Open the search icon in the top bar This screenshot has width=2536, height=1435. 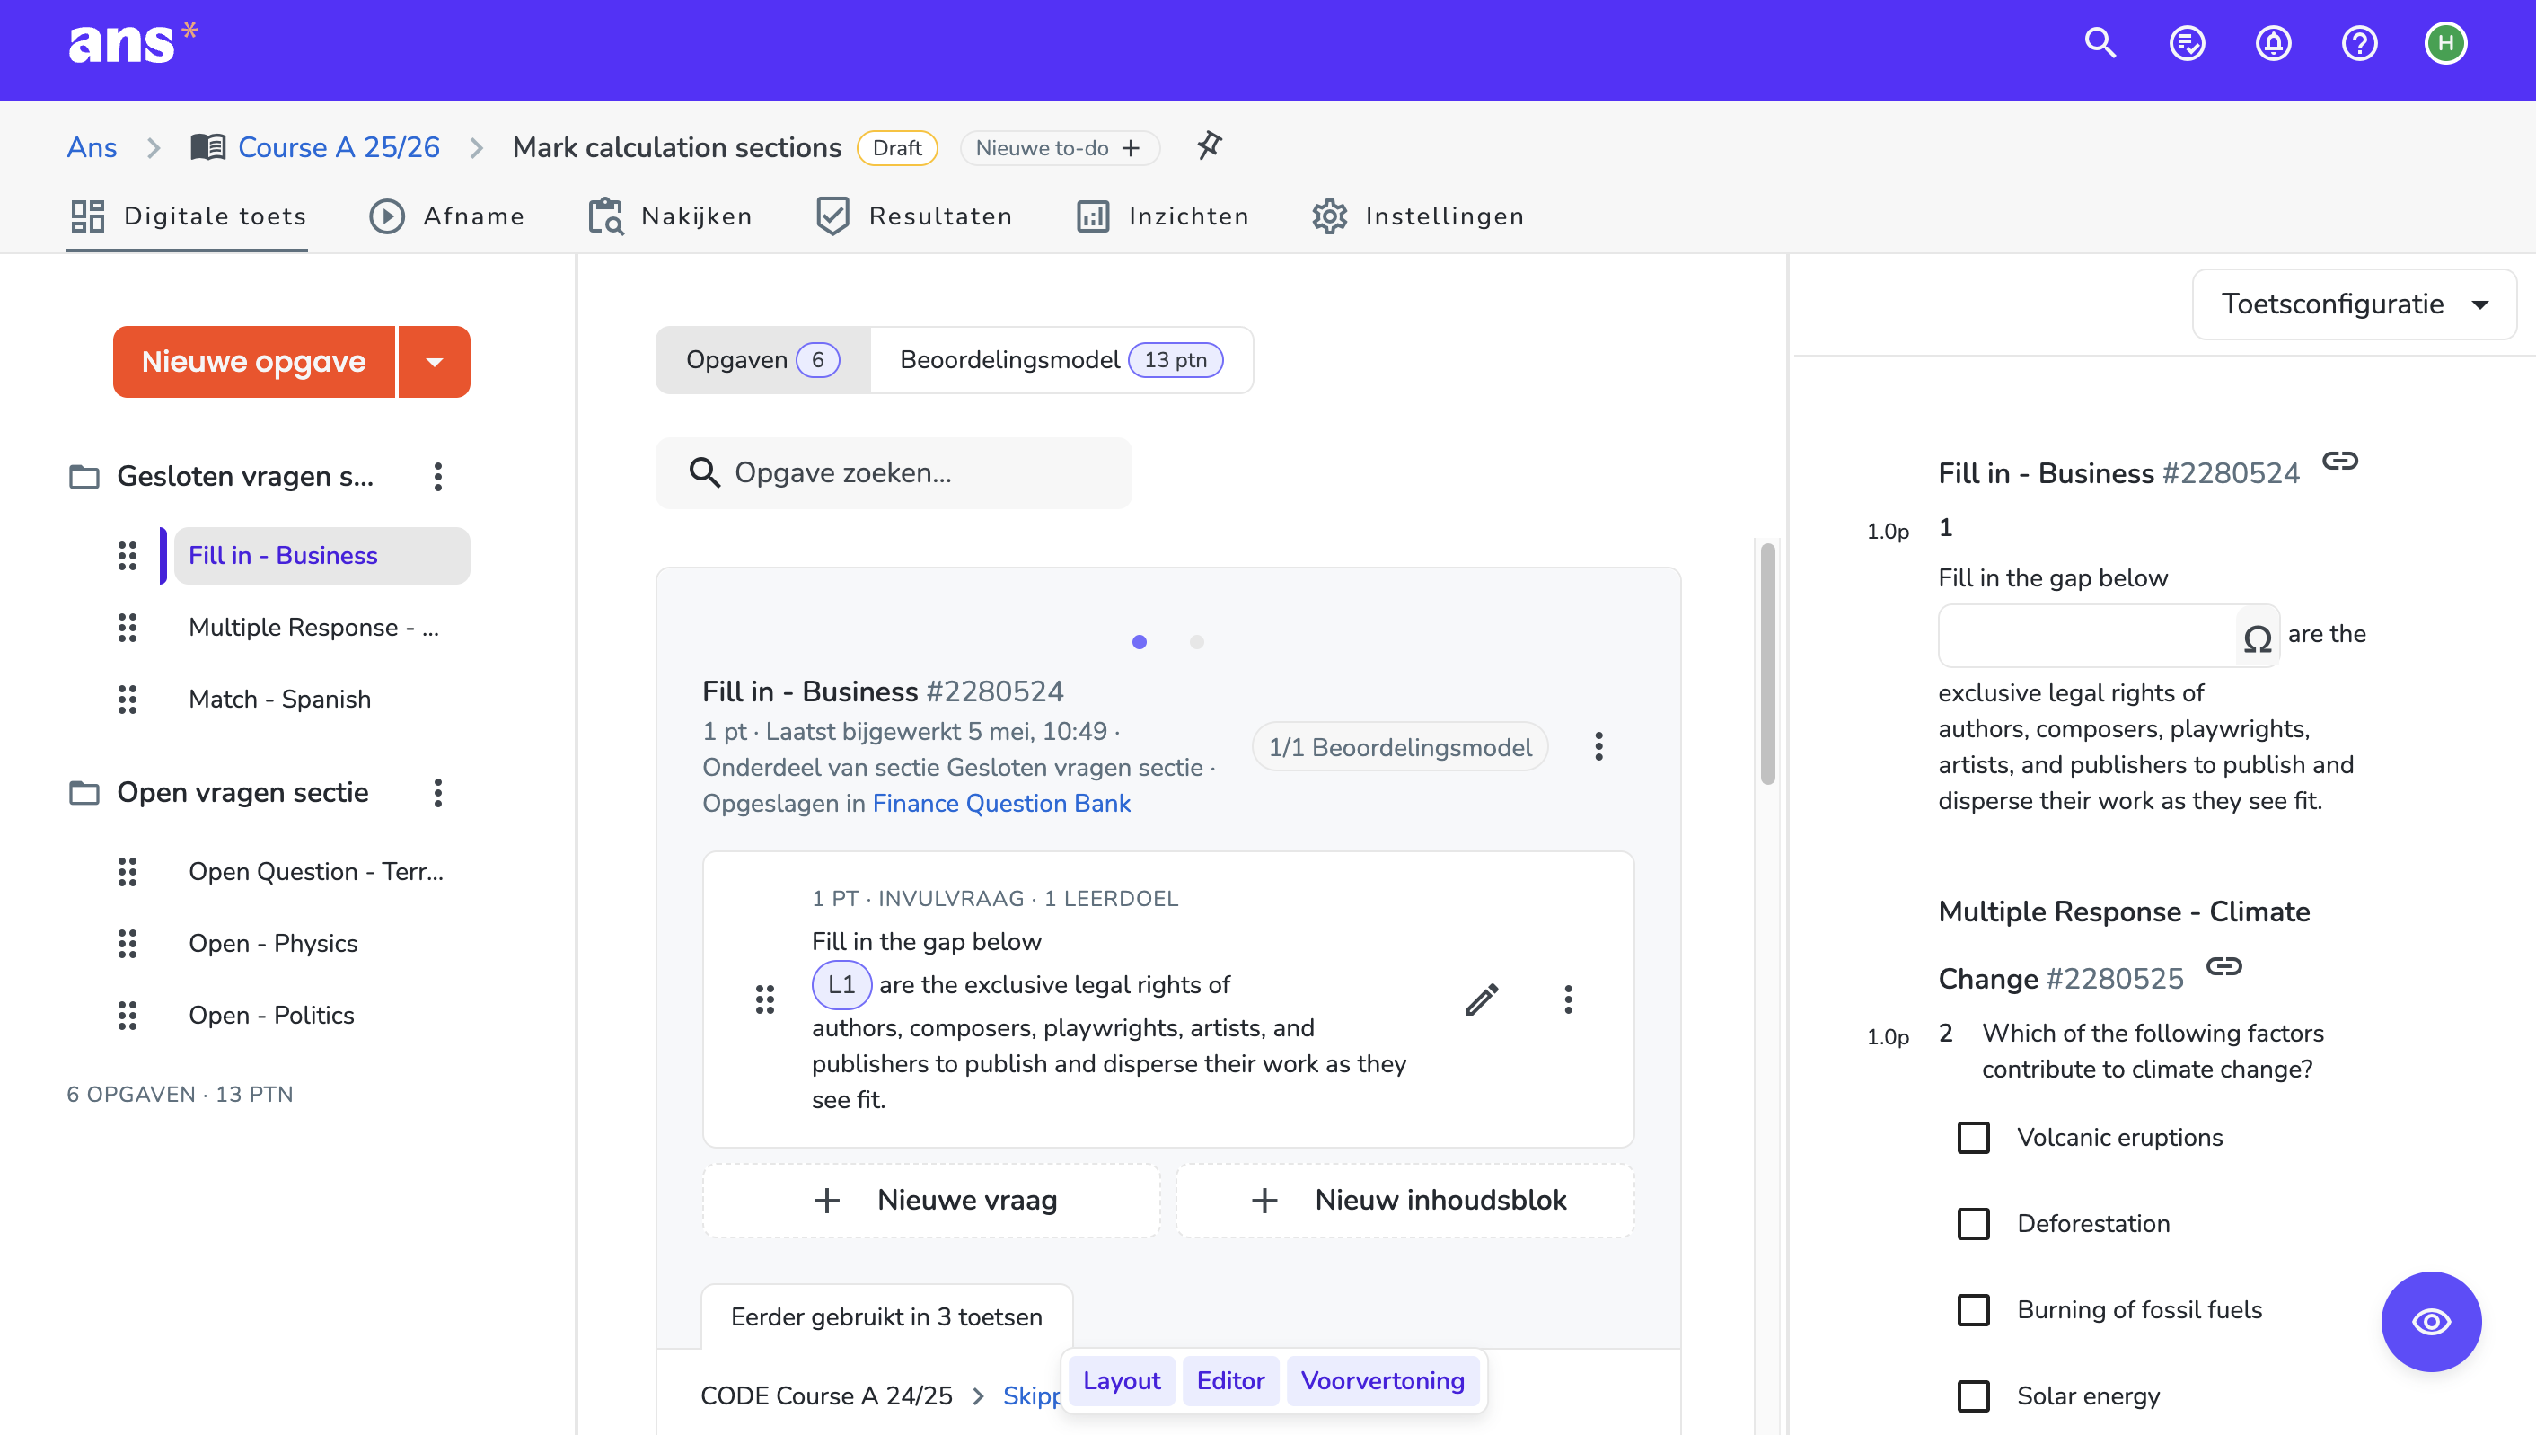[x=2100, y=42]
